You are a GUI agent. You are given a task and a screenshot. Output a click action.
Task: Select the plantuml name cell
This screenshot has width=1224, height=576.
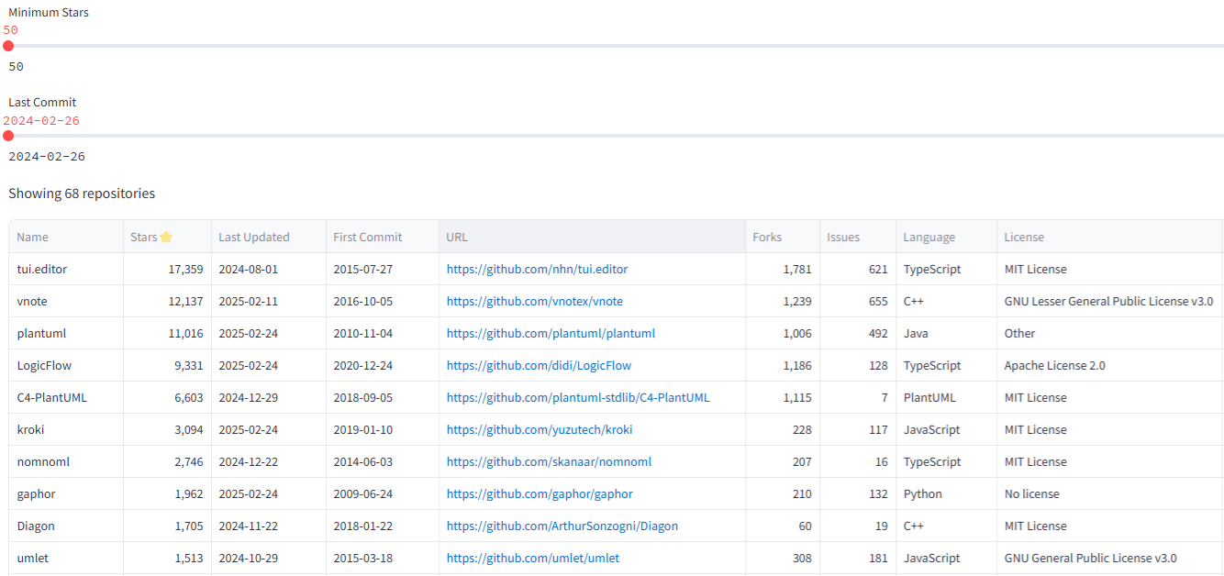coord(66,334)
